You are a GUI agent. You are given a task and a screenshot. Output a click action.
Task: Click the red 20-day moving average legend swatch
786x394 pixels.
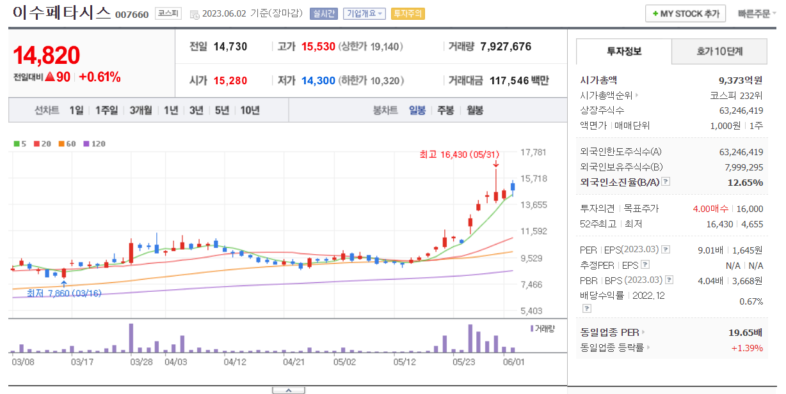coord(36,144)
